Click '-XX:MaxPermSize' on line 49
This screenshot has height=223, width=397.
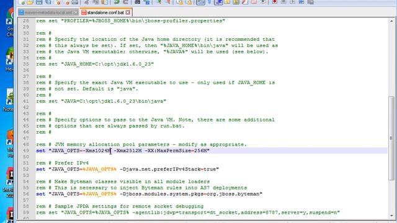pyautogui.click(x=168, y=151)
